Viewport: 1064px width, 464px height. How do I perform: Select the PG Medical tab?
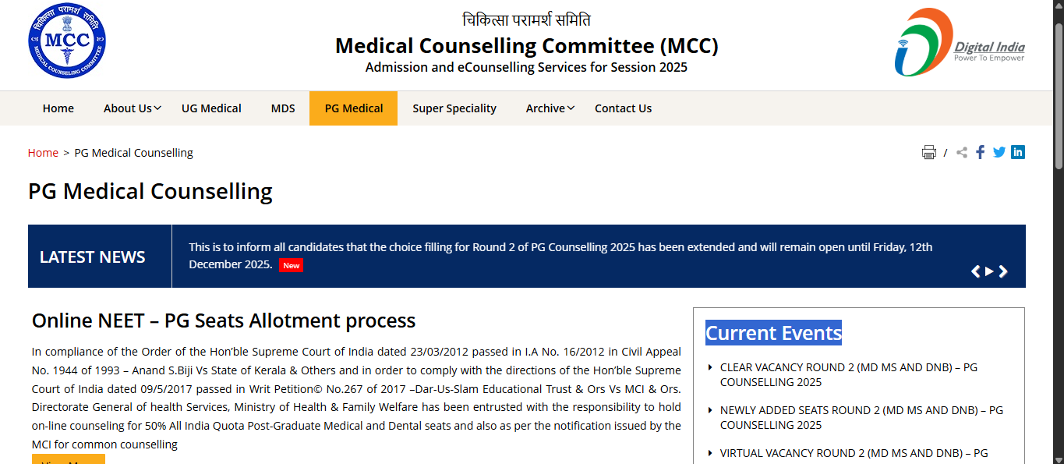354,108
